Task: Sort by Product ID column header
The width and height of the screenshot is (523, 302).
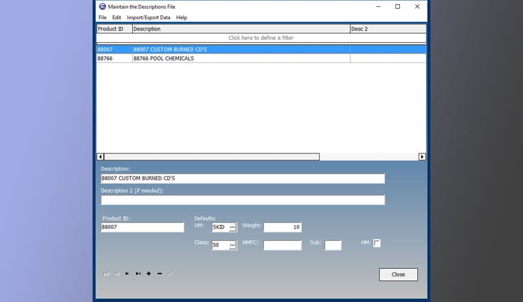Action: (x=113, y=29)
